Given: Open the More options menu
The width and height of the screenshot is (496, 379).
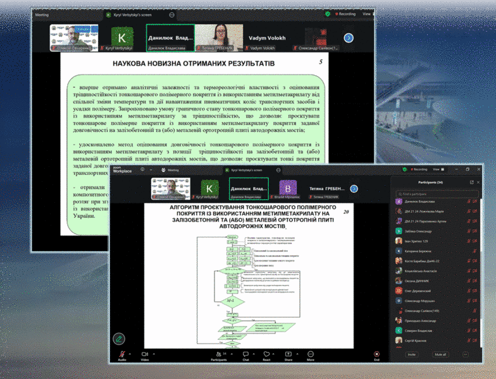Looking at the screenshot, I should pyautogui.click(x=311, y=354).
